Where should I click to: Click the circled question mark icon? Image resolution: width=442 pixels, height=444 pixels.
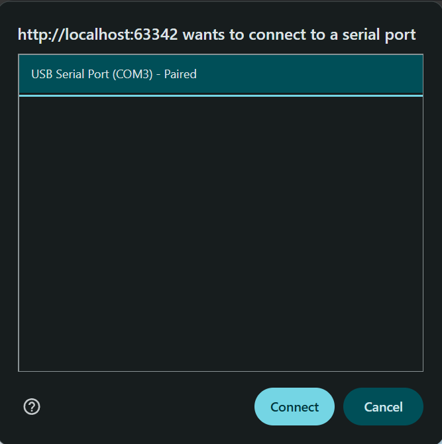(32, 406)
